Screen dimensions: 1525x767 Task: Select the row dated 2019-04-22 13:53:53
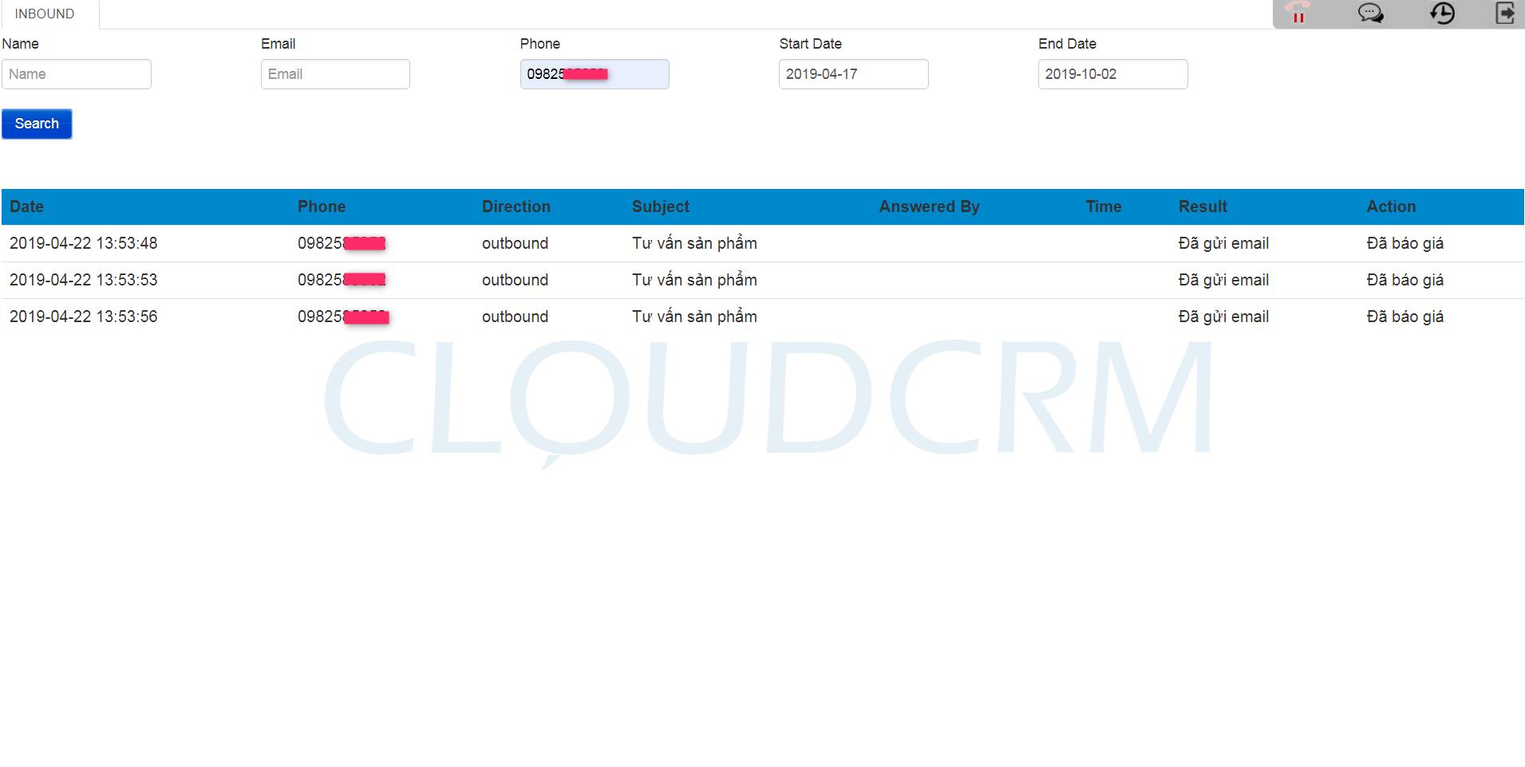(763, 280)
